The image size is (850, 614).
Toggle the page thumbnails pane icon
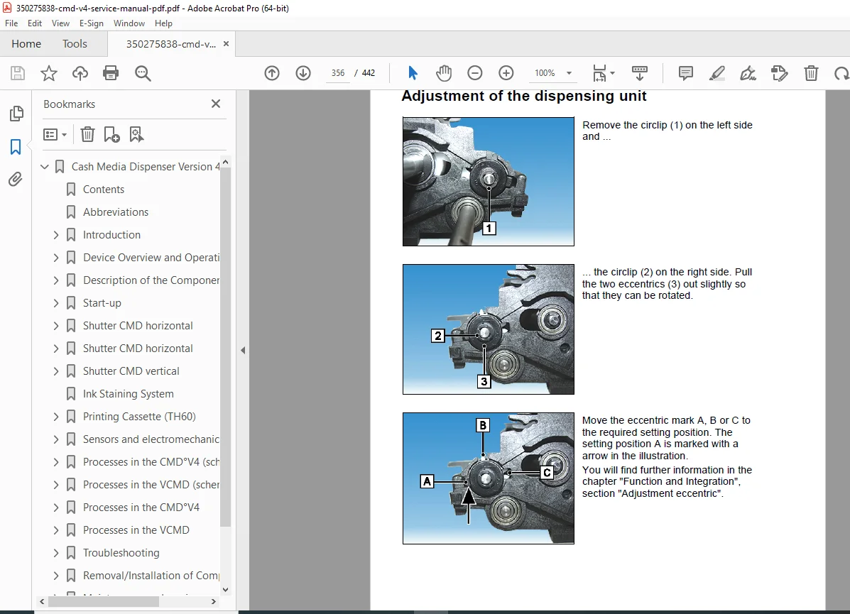coord(16,114)
